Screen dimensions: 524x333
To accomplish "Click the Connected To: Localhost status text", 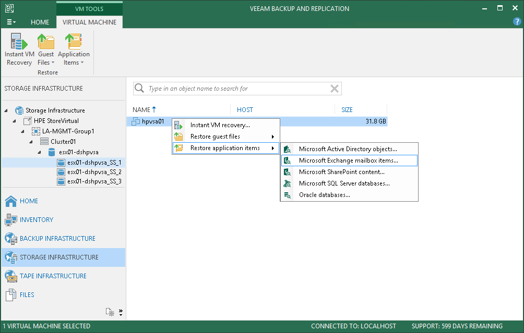I will click(x=353, y=326).
